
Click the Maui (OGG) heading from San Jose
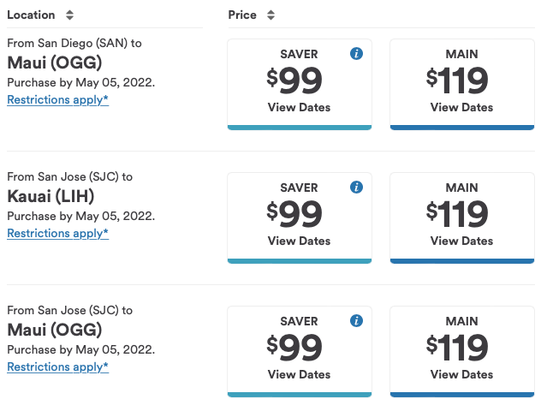pyautogui.click(x=54, y=330)
